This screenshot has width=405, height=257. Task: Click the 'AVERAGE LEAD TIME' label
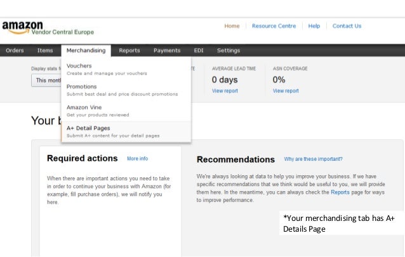point(234,68)
